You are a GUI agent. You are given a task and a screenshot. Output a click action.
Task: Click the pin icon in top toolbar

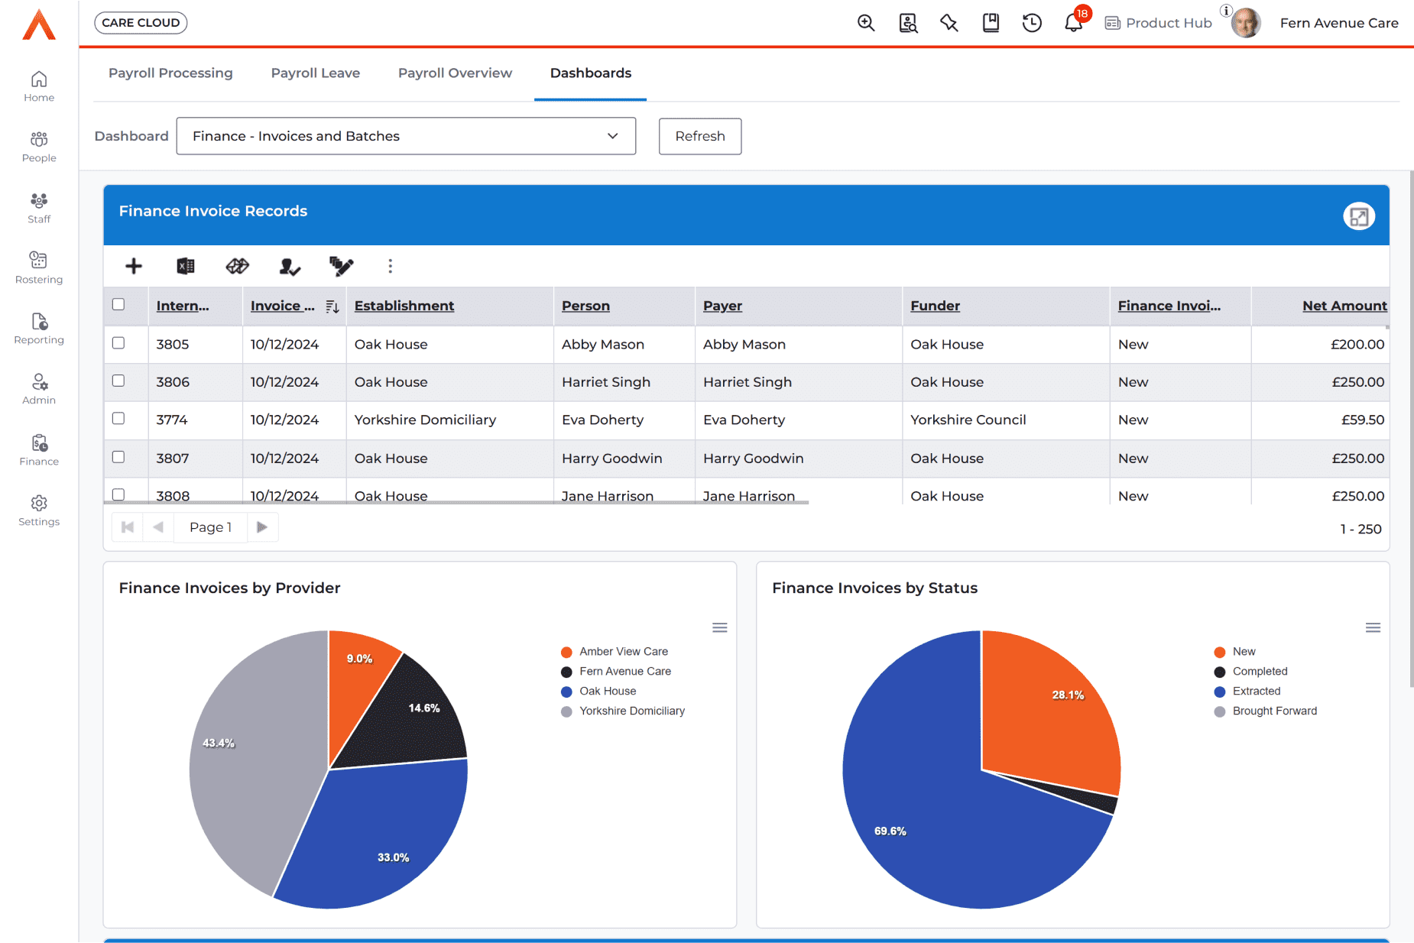coord(949,23)
